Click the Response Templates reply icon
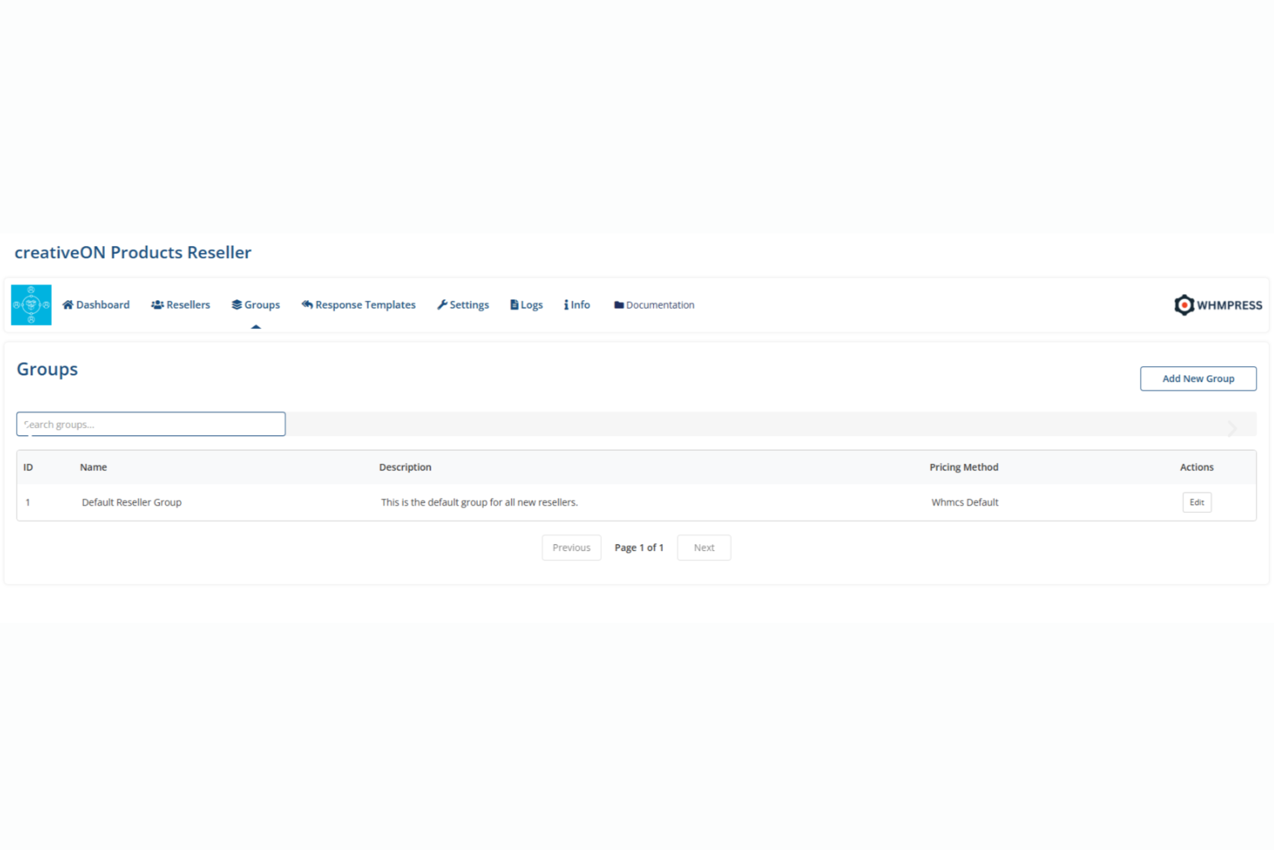This screenshot has height=850, width=1274. (307, 305)
